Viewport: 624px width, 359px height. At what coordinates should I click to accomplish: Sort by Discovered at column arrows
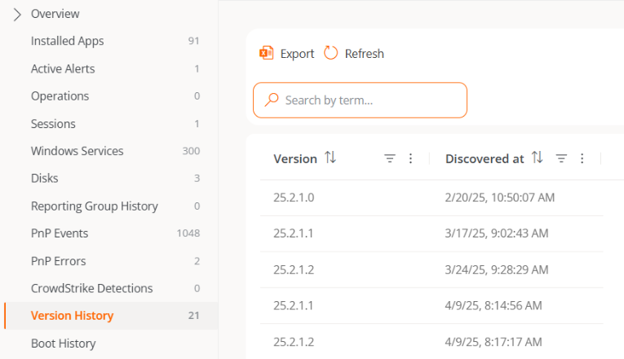[x=538, y=158]
